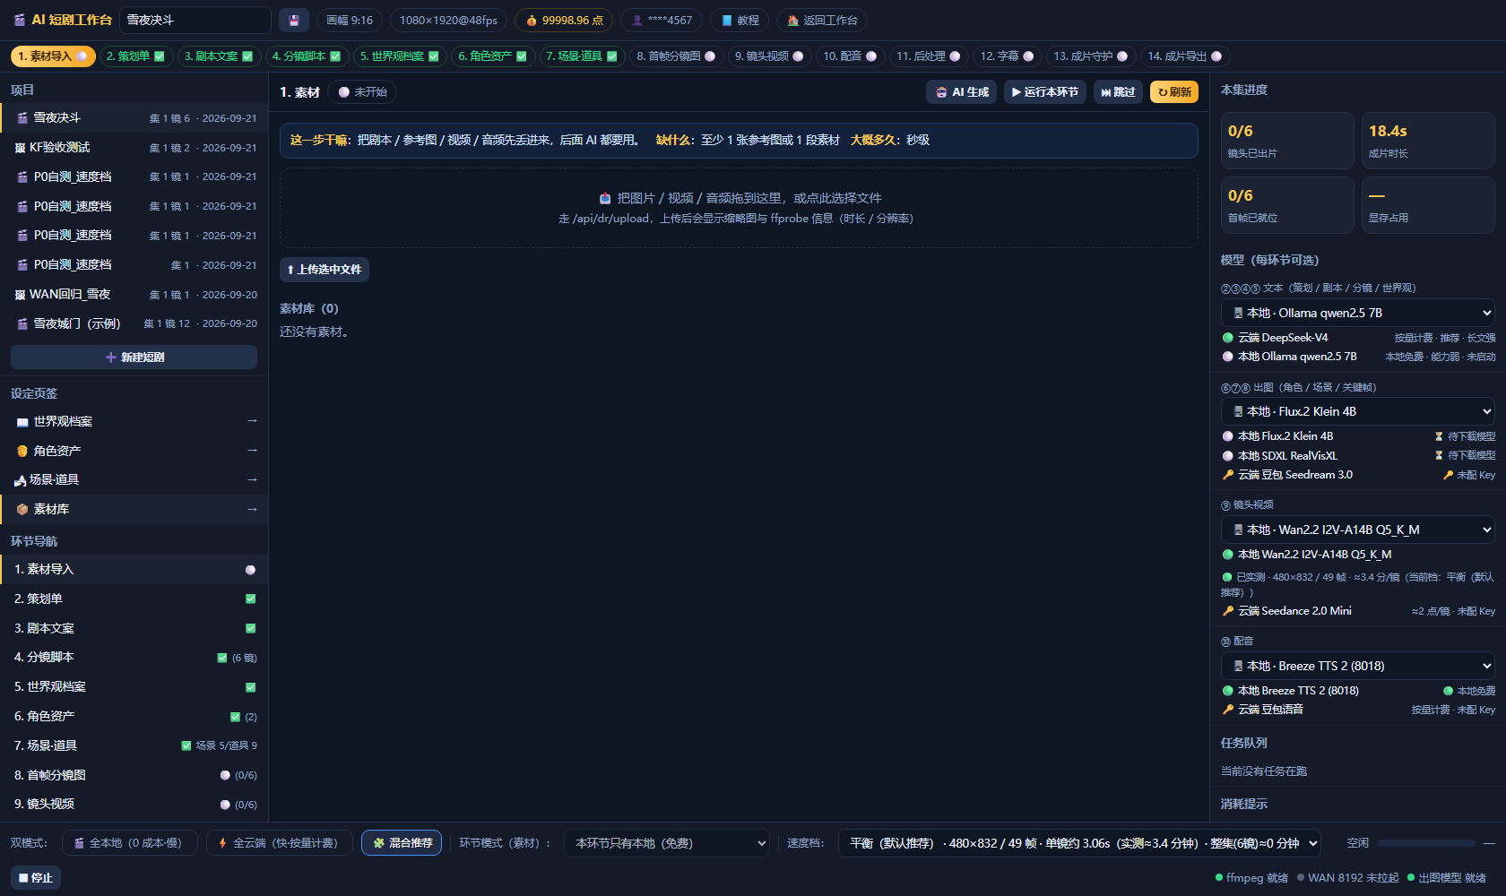Open the 环节模式 dropdown 本环节只有本地
This screenshot has width=1506, height=896.
click(667, 843)
